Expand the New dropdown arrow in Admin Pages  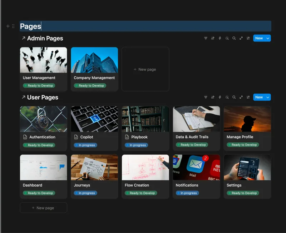pyautogui.click(x=268, y=38)
